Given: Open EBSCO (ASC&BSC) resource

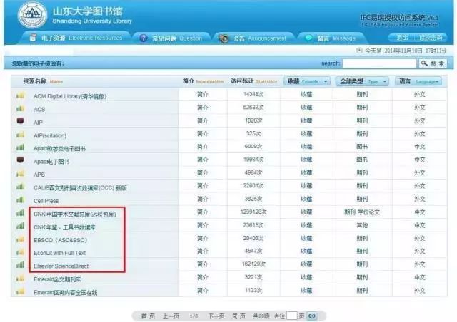Looking at the screenshot, I should (60, 240).
